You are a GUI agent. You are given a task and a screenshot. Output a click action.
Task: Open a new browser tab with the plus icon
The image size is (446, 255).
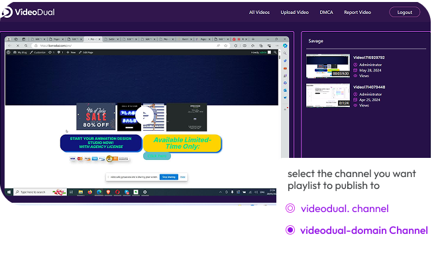253,39
